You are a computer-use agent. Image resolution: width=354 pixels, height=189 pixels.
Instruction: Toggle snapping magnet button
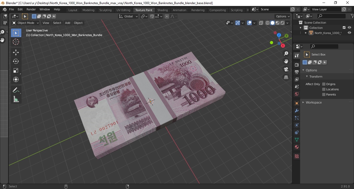pos(152,16)
